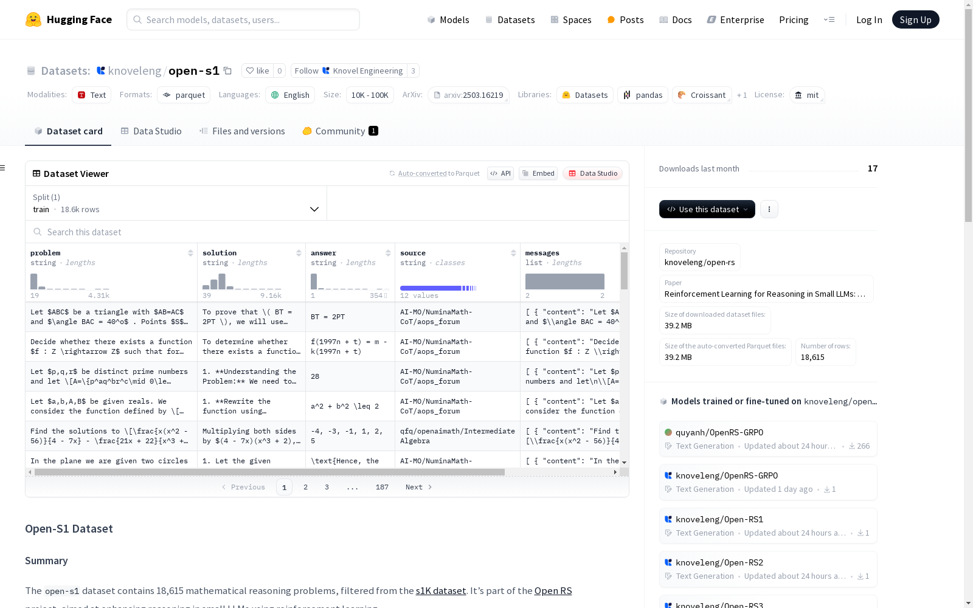
Task: Focus the Search models, datasets, users field
Action: [243, 19]
